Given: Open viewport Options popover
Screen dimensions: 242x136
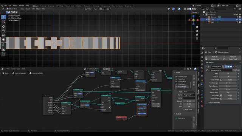Looking at the screenshot, I should pyautogui.click(x=195, y=12).
